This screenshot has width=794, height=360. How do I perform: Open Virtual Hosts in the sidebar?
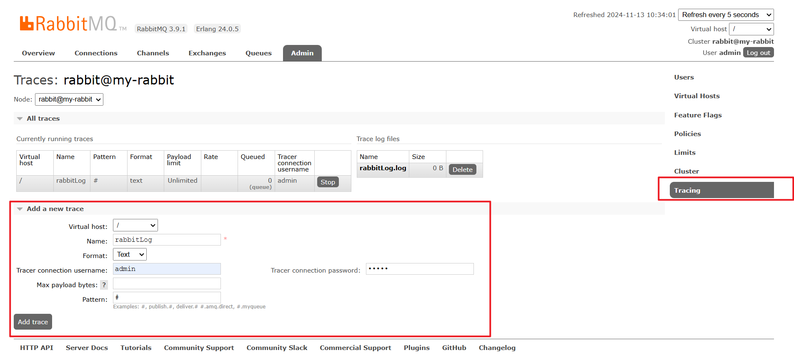coord(697,96)
